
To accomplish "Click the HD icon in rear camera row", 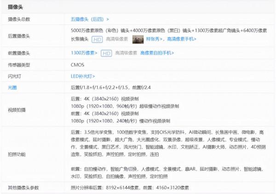I will click(97, 40).
